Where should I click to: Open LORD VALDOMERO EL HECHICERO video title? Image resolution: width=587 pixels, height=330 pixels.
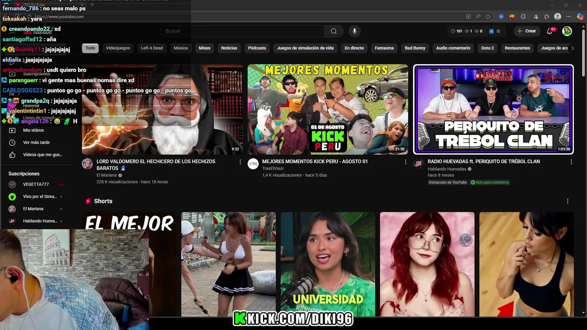[156, 165]
